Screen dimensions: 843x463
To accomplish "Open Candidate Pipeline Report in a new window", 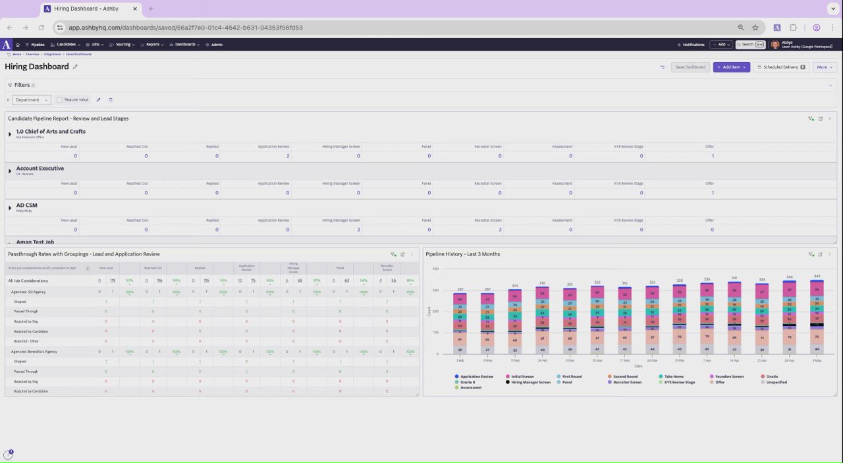I will click(x=821, y=119).
